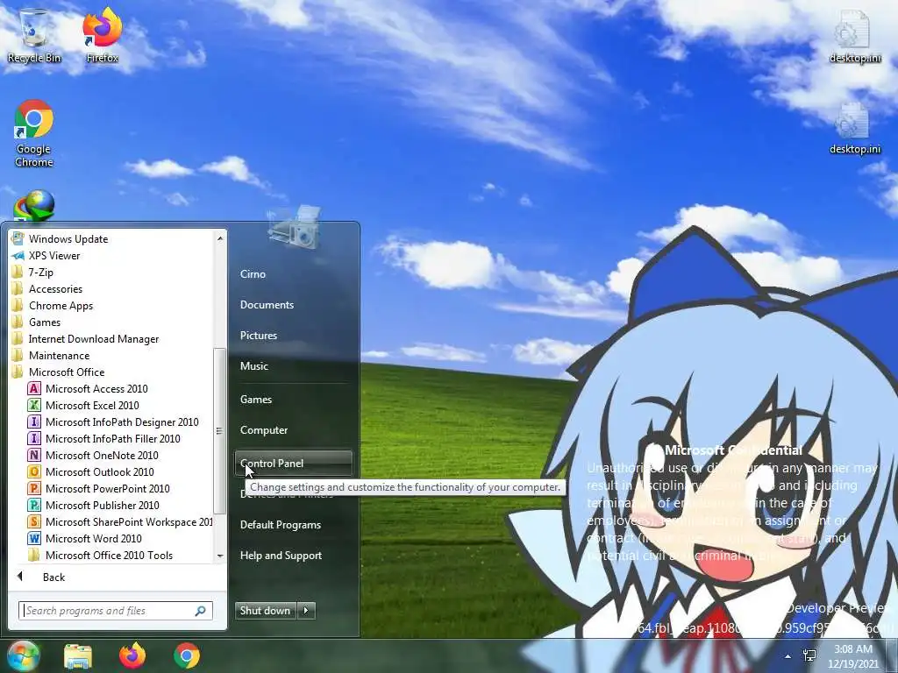Expand the Chrome Apps folder

(x=52, y=305)
